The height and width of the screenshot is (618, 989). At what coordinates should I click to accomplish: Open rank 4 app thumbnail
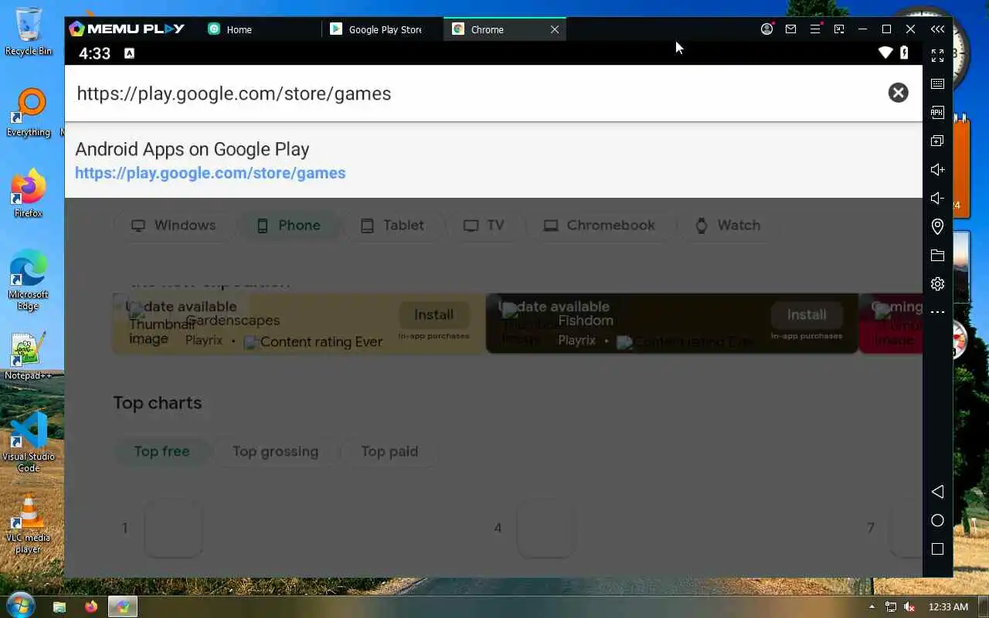545,528
